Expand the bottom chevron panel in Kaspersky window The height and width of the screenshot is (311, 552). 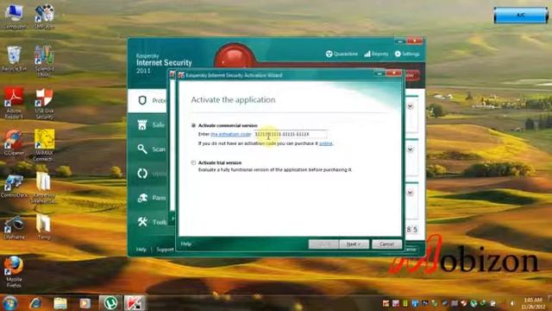(411, 193)
